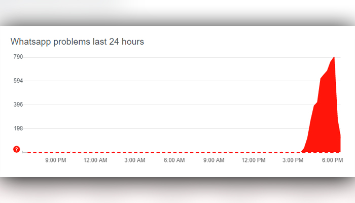Click the 396 horizontal gridline mid-chart
Viewport: 355px width, 203px height.
pyautogui.click(x=181, y=105)
